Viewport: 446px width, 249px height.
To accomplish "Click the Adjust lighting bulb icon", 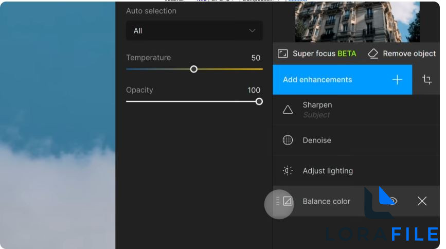I will 288,171.
